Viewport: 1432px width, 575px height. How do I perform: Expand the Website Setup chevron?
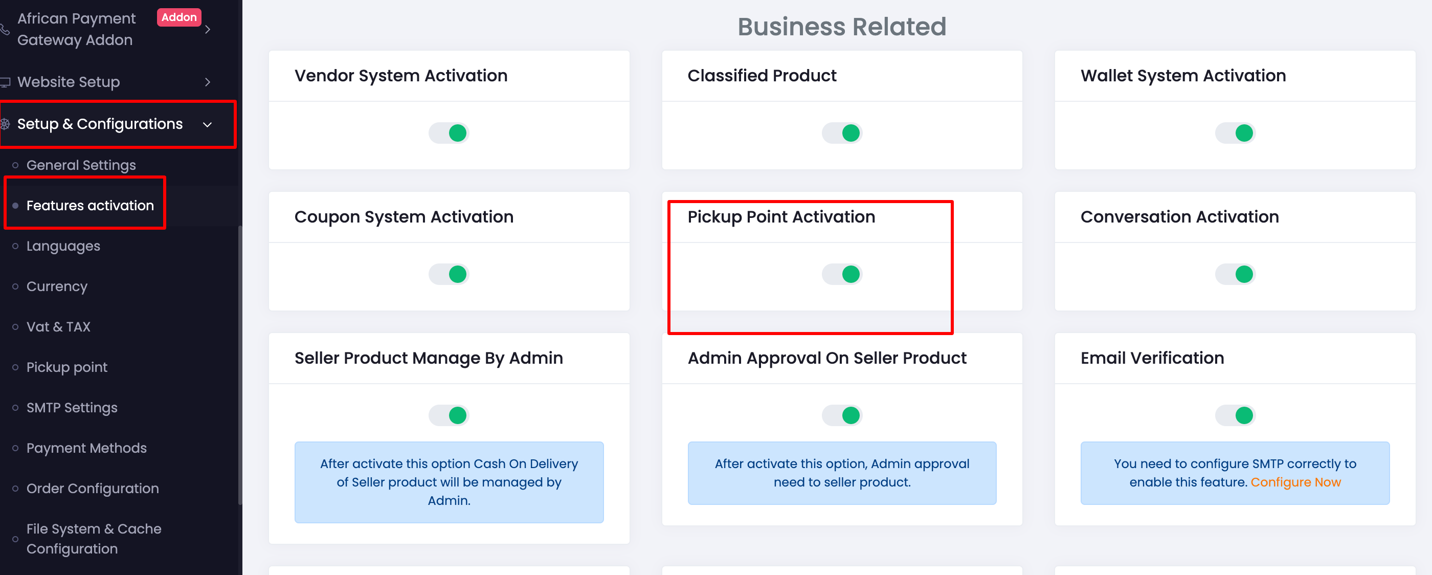pyautogui.click(x=207, y=82)
